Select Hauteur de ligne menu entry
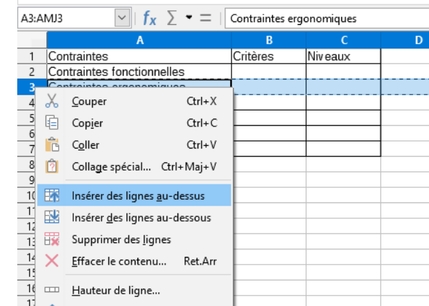Viewport: 429px width, 306px height. point(115,291)
